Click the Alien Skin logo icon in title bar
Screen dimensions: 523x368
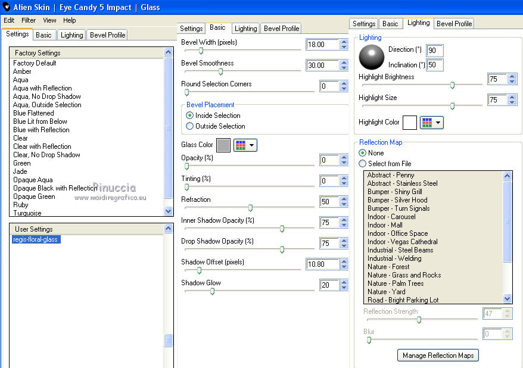(x=6, y=7)
